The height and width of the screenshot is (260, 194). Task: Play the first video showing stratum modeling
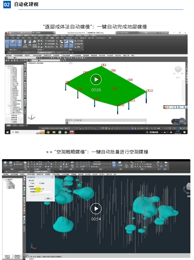tap(96, 80)
